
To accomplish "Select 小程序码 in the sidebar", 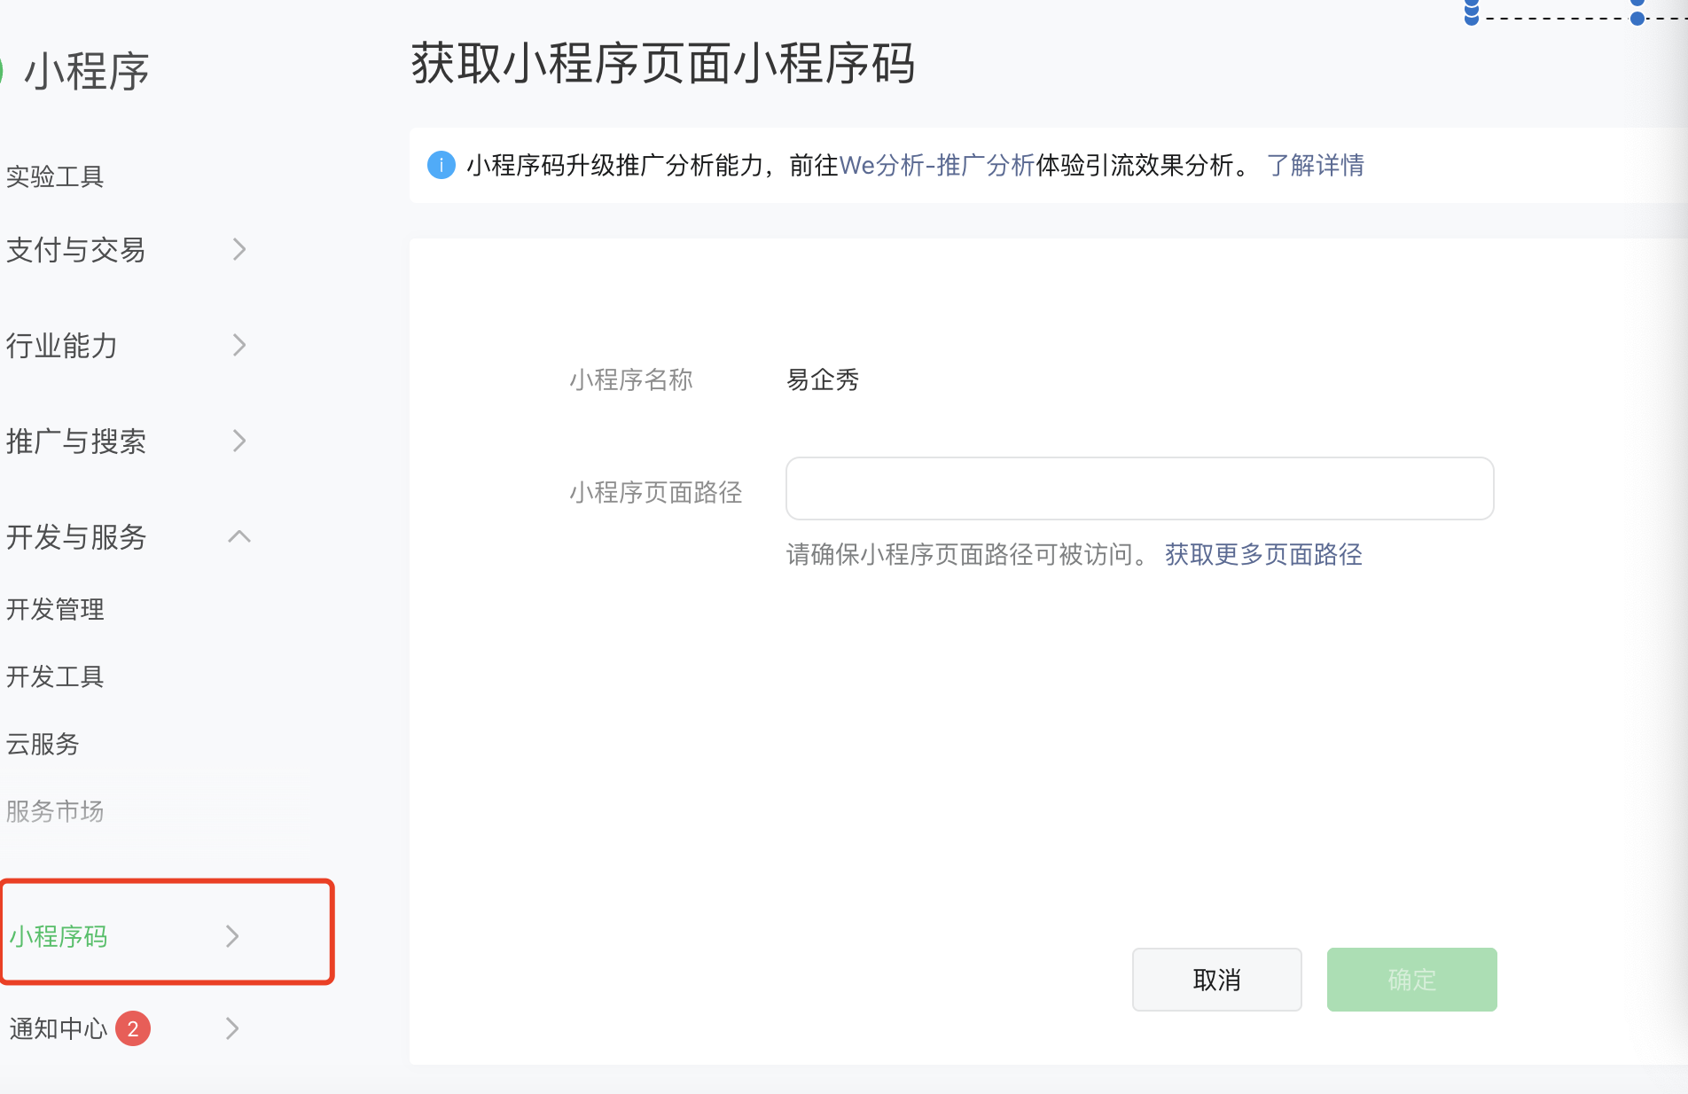I will (59, 936).
